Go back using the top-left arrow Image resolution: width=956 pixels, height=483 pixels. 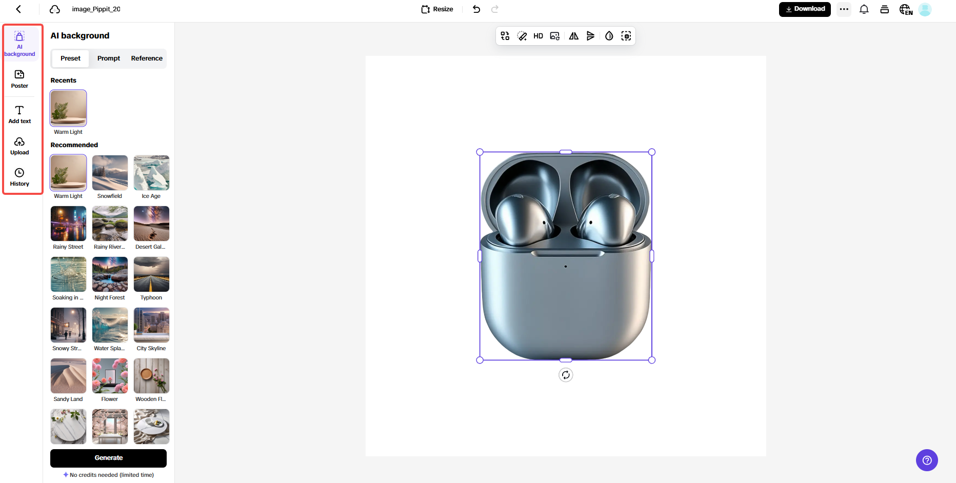[18, 9]
